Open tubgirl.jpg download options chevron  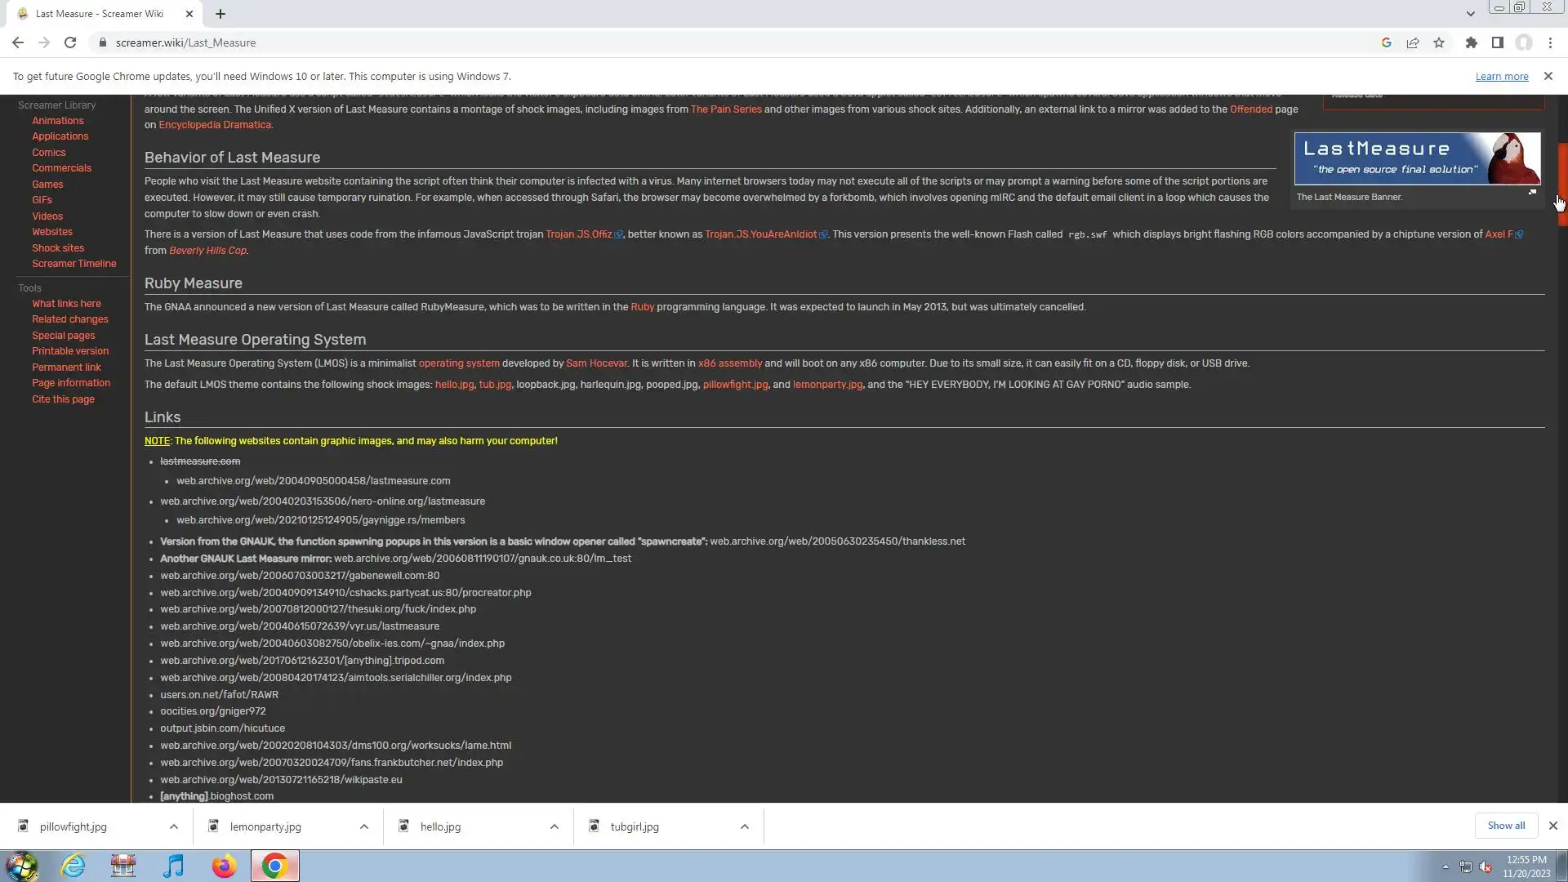(745, 826)
